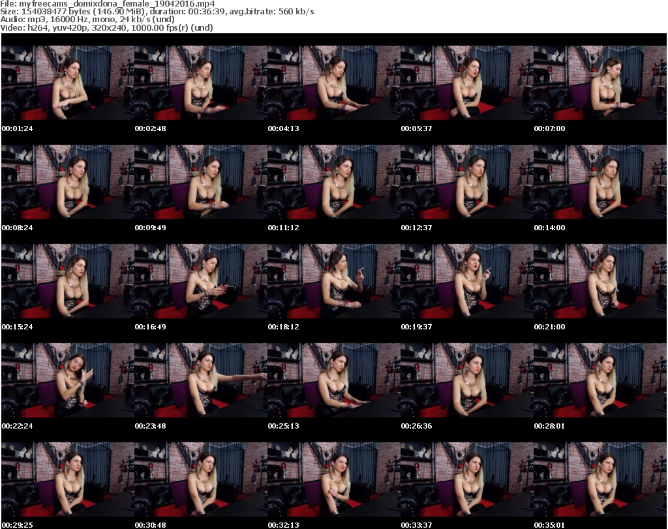Select the thumbnail at 00:25:13
Image resolution: width=668 pixels, height=529 pixels.
point(333,381)
